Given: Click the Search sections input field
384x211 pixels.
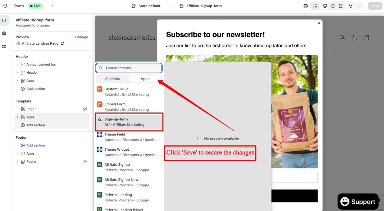Looking at the screenshot, I should 129,68.
